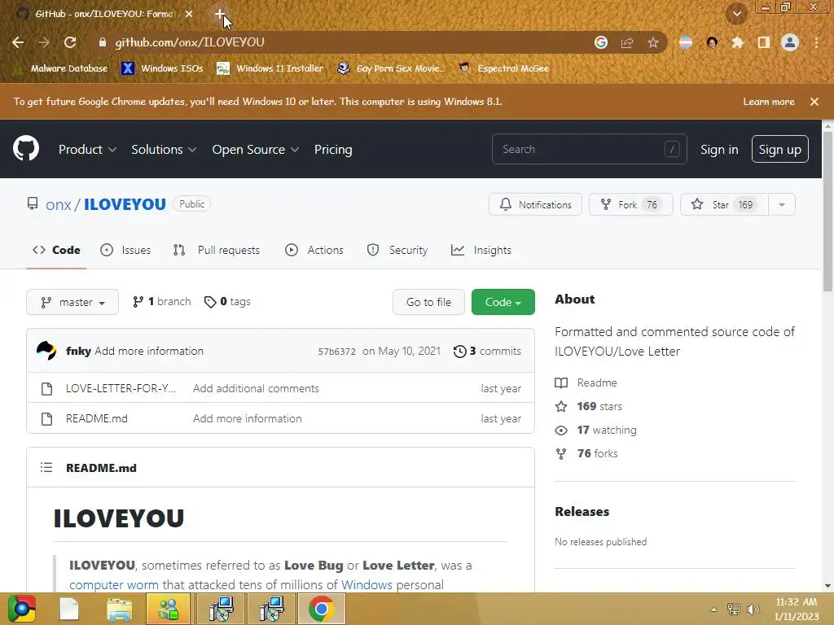
Task: Click the Go to file button
Action: 428,302
